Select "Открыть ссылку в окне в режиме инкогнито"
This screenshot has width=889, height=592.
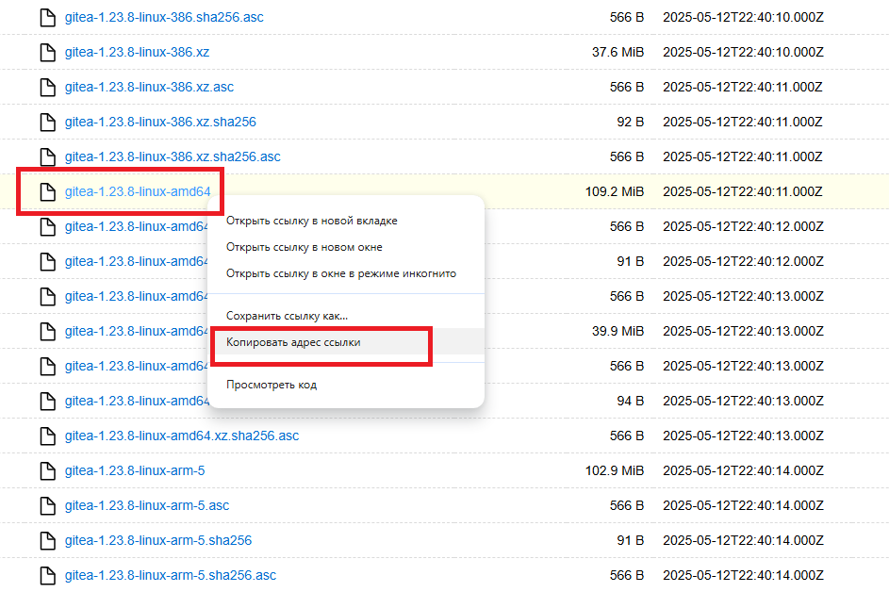(347, 273)
